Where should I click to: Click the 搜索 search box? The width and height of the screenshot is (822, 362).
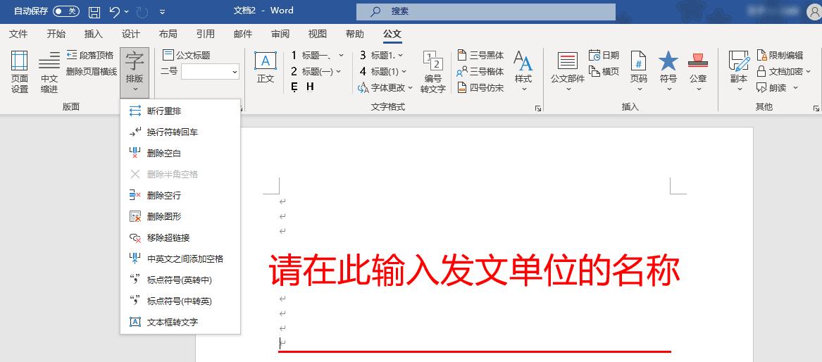point(486,11)
